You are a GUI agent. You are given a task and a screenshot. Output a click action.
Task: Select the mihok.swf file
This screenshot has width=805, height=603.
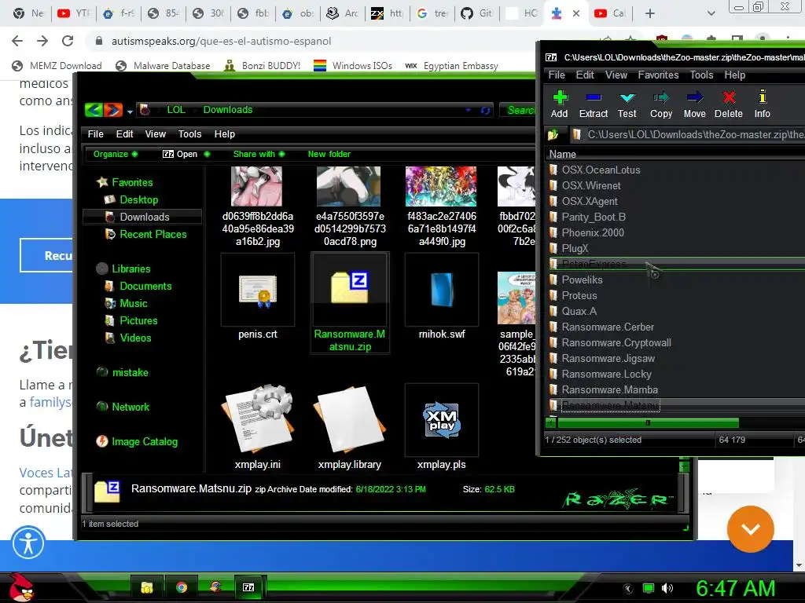442,298
